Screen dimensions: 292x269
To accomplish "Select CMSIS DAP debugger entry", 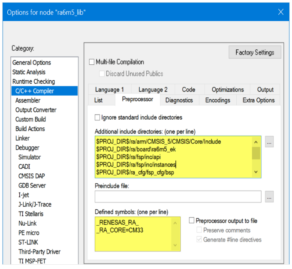I will coord(32,176).
